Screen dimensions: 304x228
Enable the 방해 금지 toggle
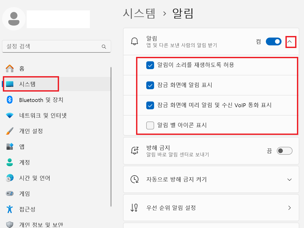(284, 151)
